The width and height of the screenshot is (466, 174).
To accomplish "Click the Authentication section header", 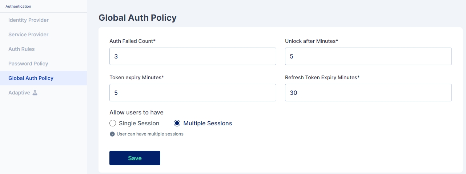I will (18, 6).
